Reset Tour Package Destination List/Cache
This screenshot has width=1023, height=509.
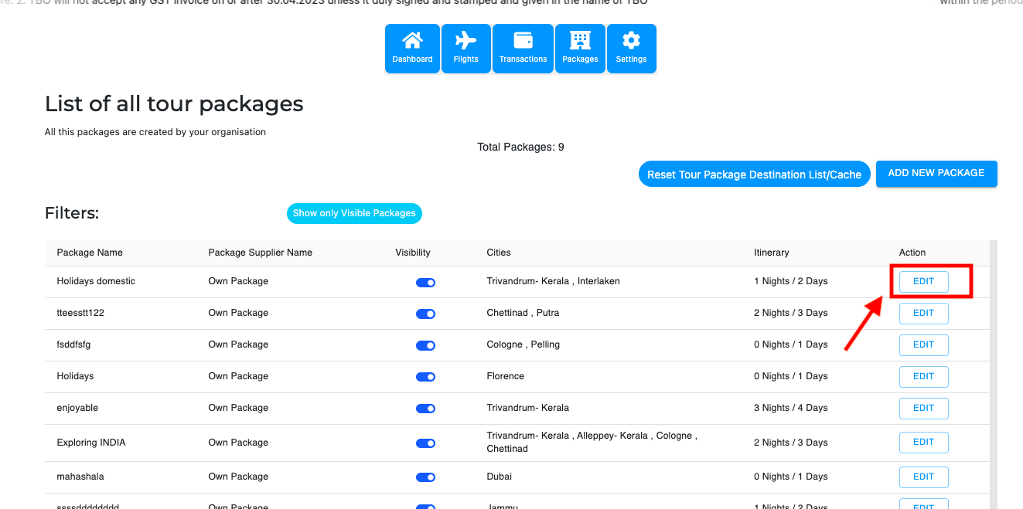[754, 175]
